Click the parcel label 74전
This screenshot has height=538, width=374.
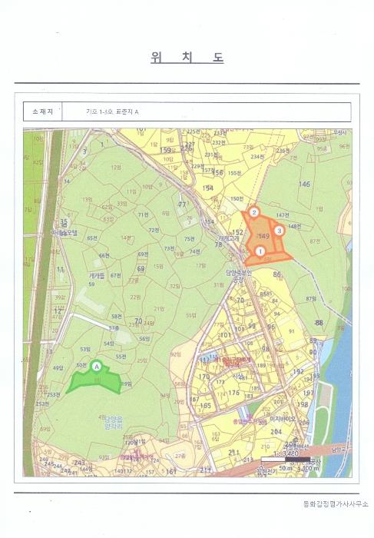(x=195, y=251)
